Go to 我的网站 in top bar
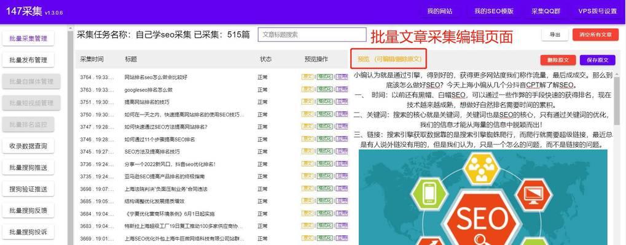The image size is (626, 245). (440, 11)
